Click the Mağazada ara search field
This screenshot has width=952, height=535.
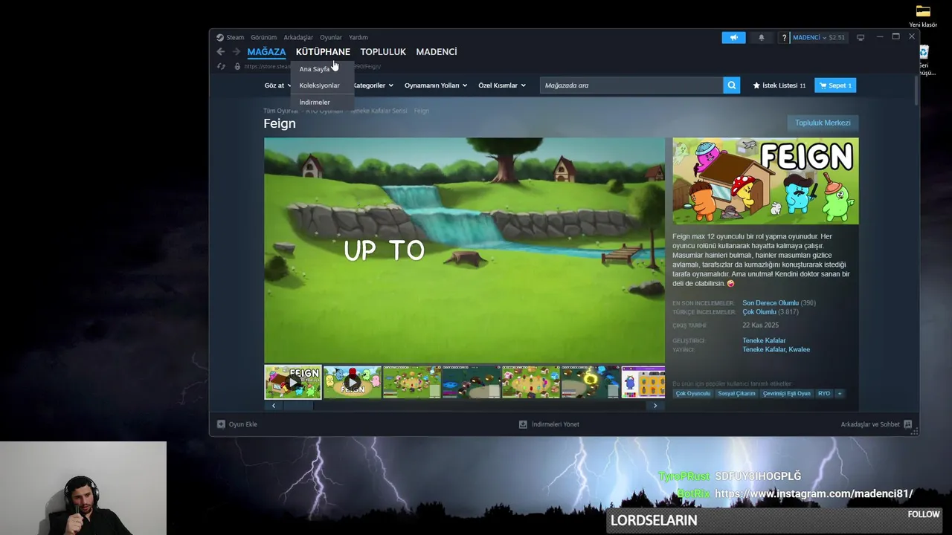[631, 85]
